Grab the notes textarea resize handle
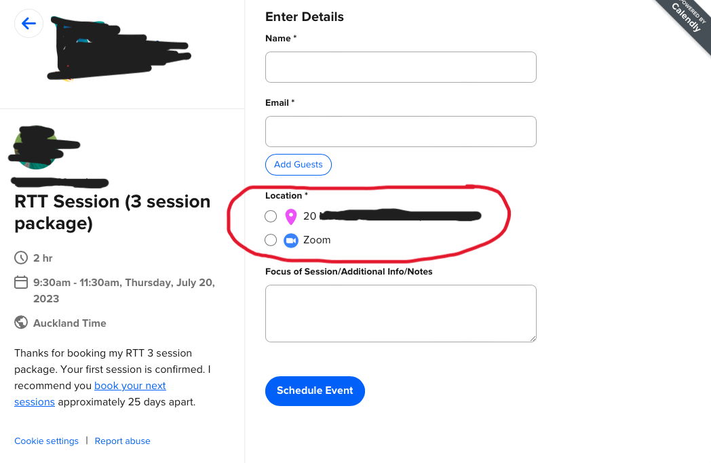Screen dimensions: 711x463 533,338
